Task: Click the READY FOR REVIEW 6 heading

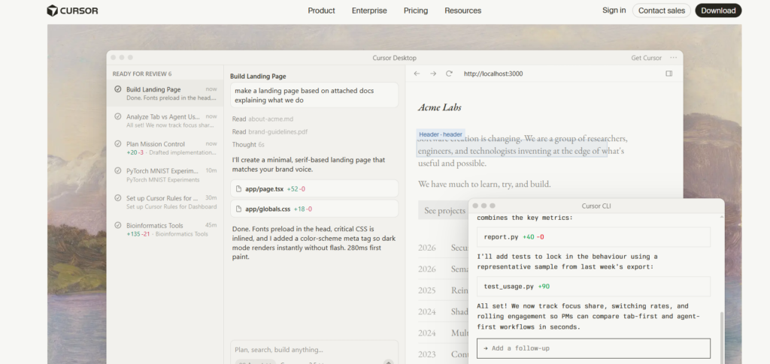Action: [142, 74]
